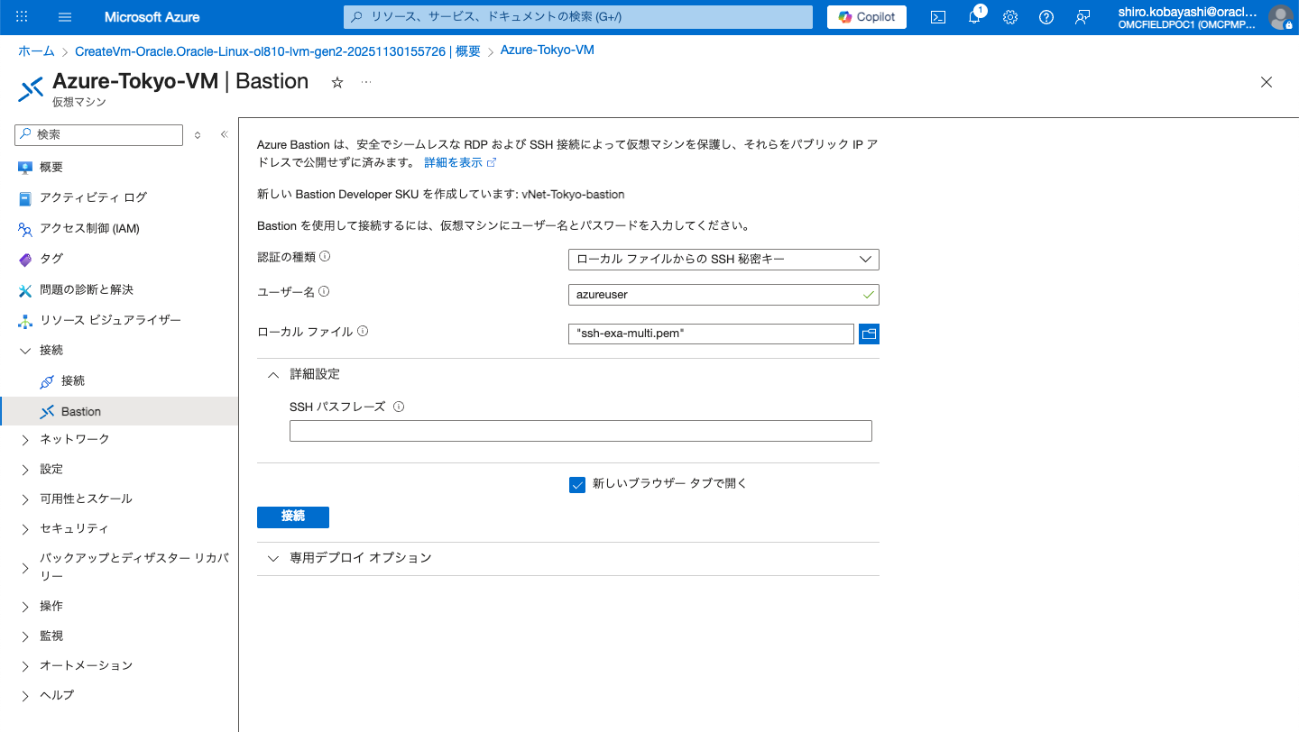This screenshot has height=732, width=1299.
Task: Open Azure-Tokyo-VM breadcrumb link
Action: tap(547, 50)
